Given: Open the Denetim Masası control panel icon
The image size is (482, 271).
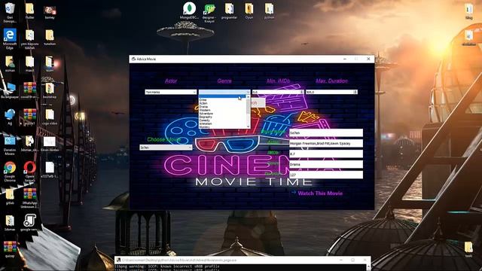Looking at the screenshot, I should [10, 145].
